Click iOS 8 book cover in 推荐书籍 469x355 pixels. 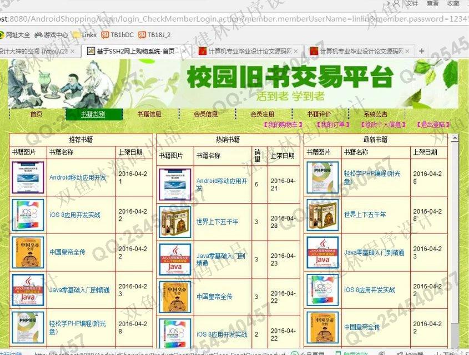click(x=28, y=215)
